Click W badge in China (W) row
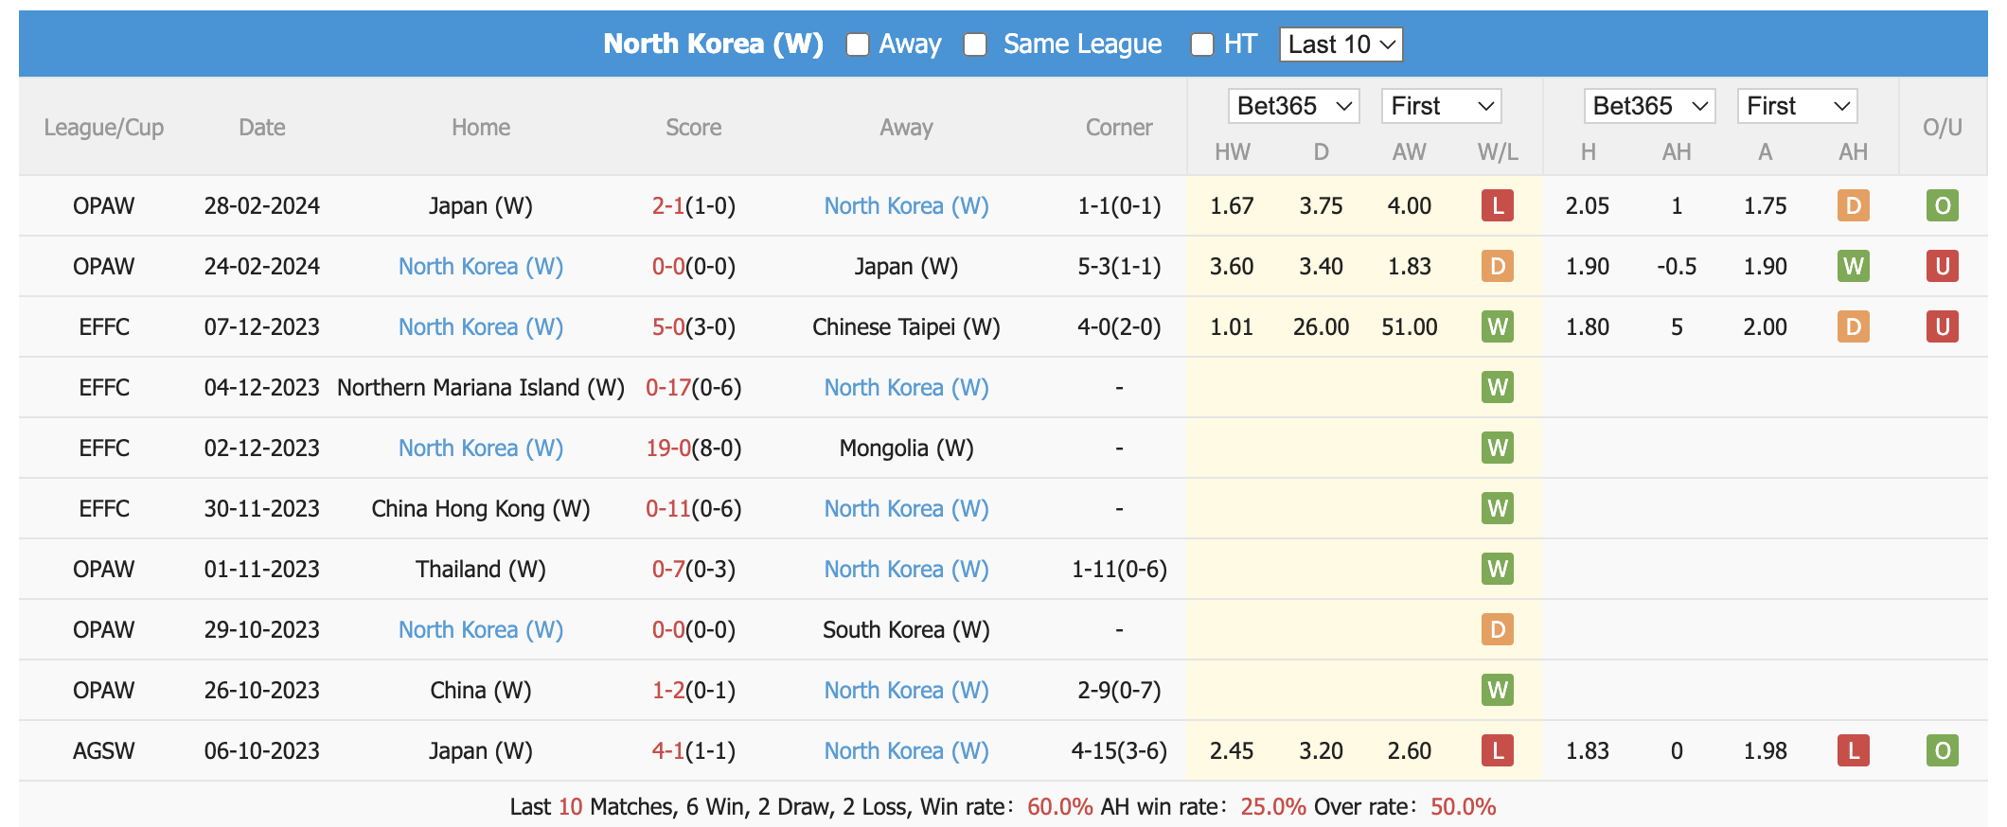The image size is (2007, 827). [x=1498, y=690]
